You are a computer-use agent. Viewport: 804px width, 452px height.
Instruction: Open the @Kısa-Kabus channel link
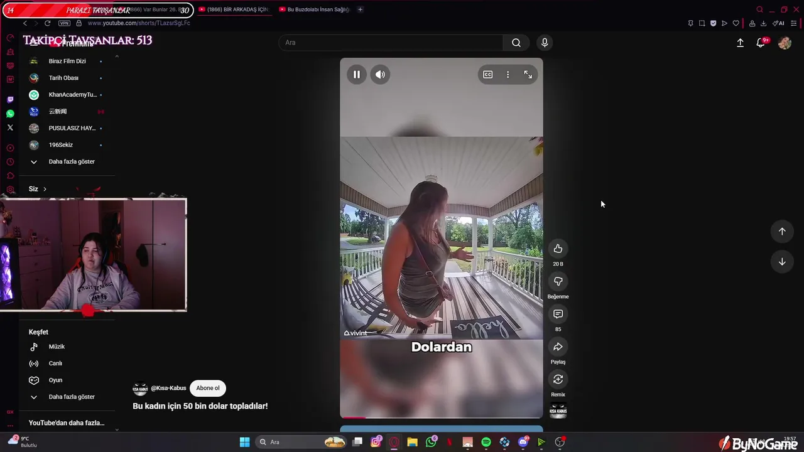tap(168, 388)
